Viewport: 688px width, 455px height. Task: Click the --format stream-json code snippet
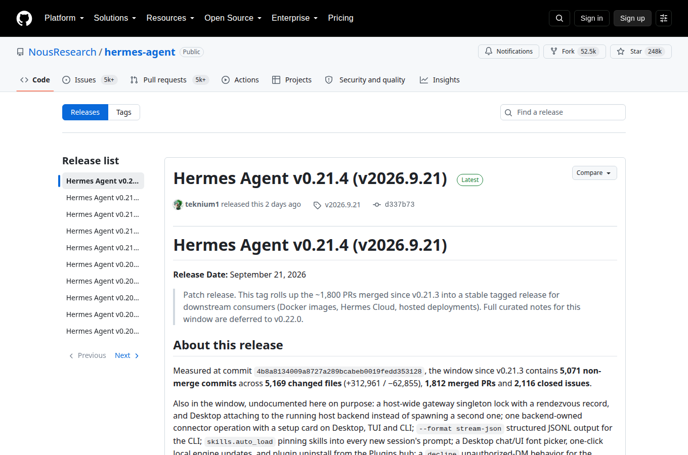click(460, 429)
